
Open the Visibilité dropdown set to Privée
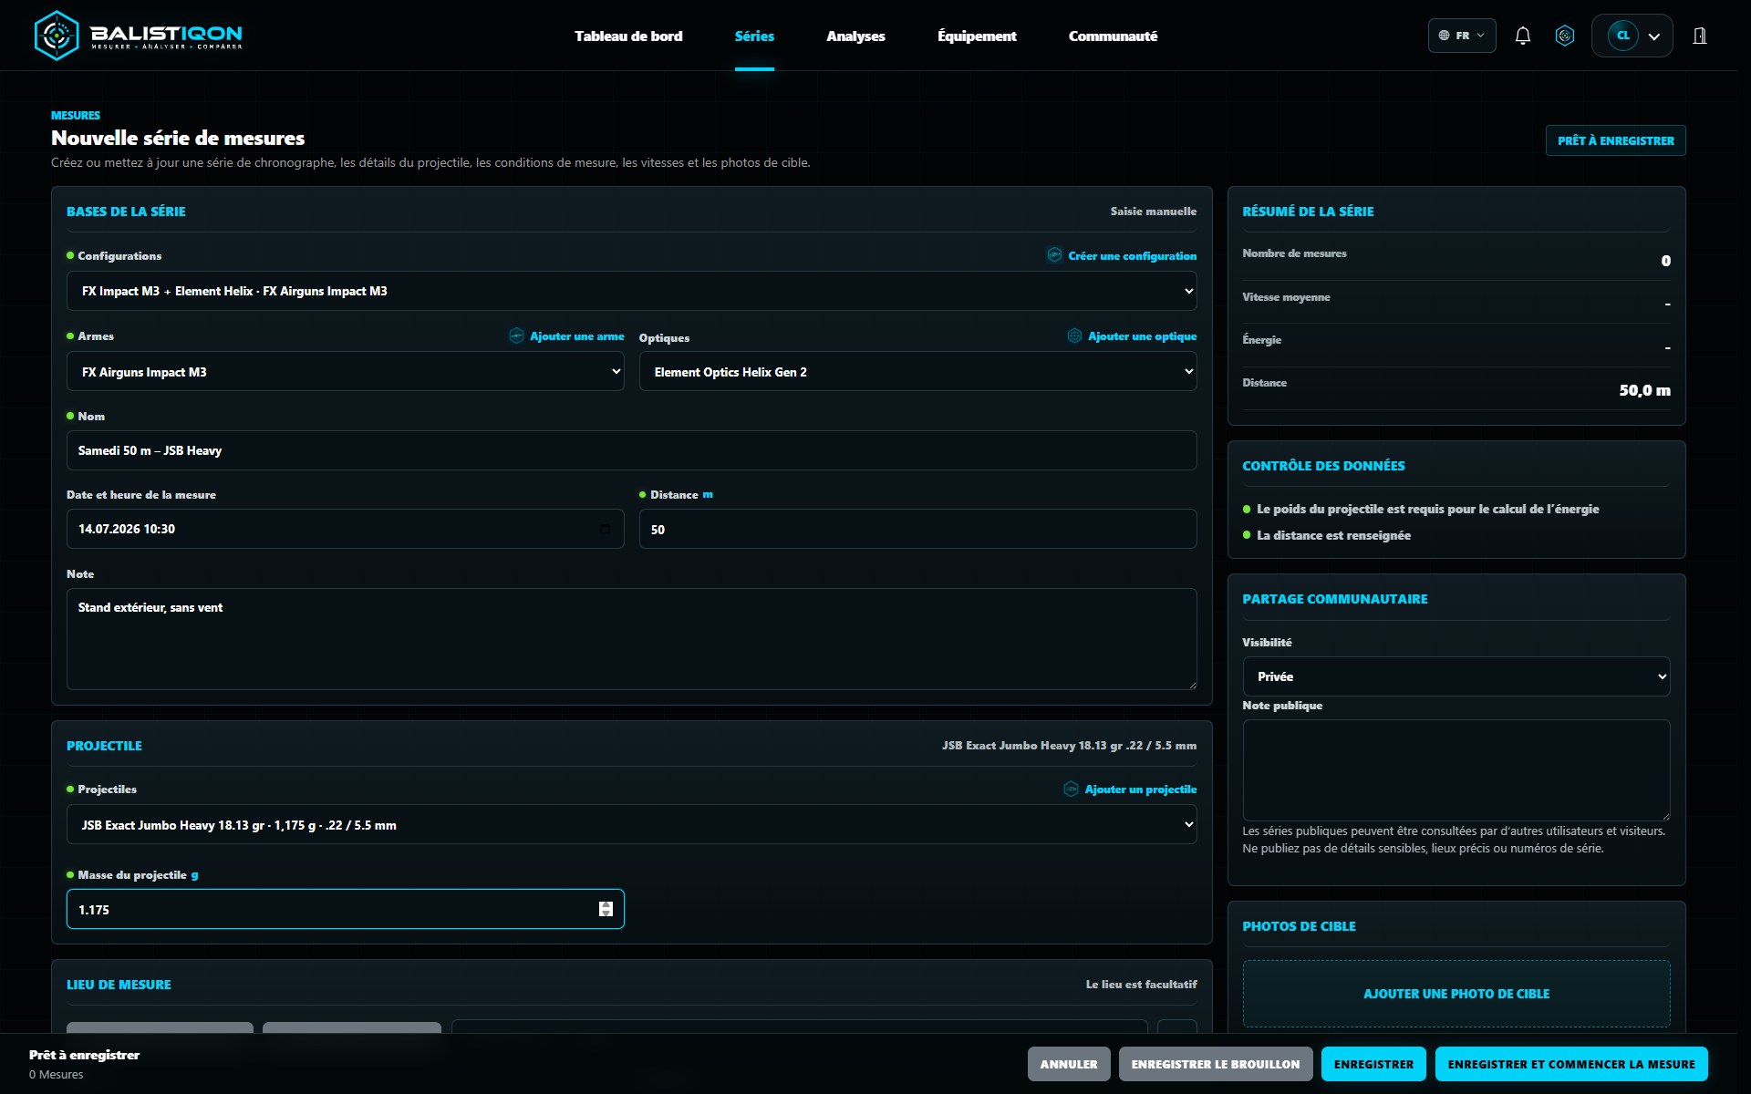coord(1456,676)
